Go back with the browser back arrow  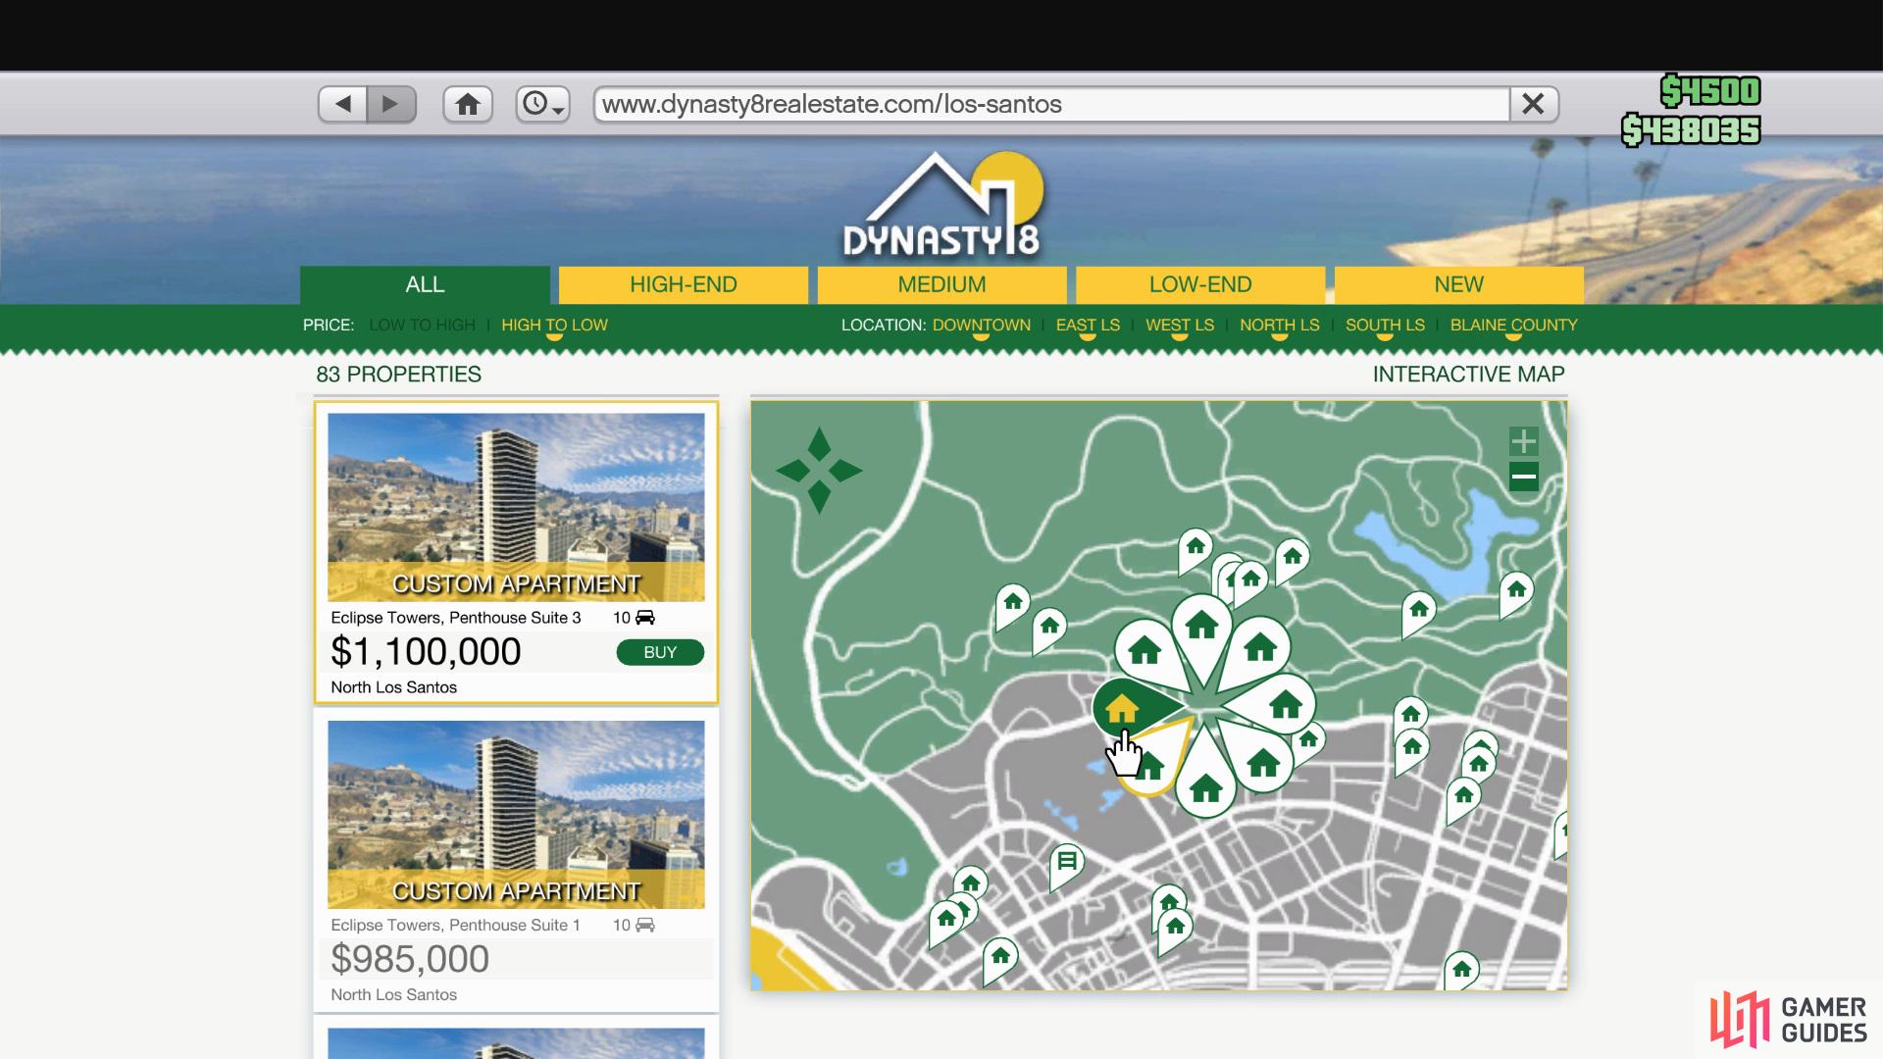pyautogui.click(x=343, y=104)
